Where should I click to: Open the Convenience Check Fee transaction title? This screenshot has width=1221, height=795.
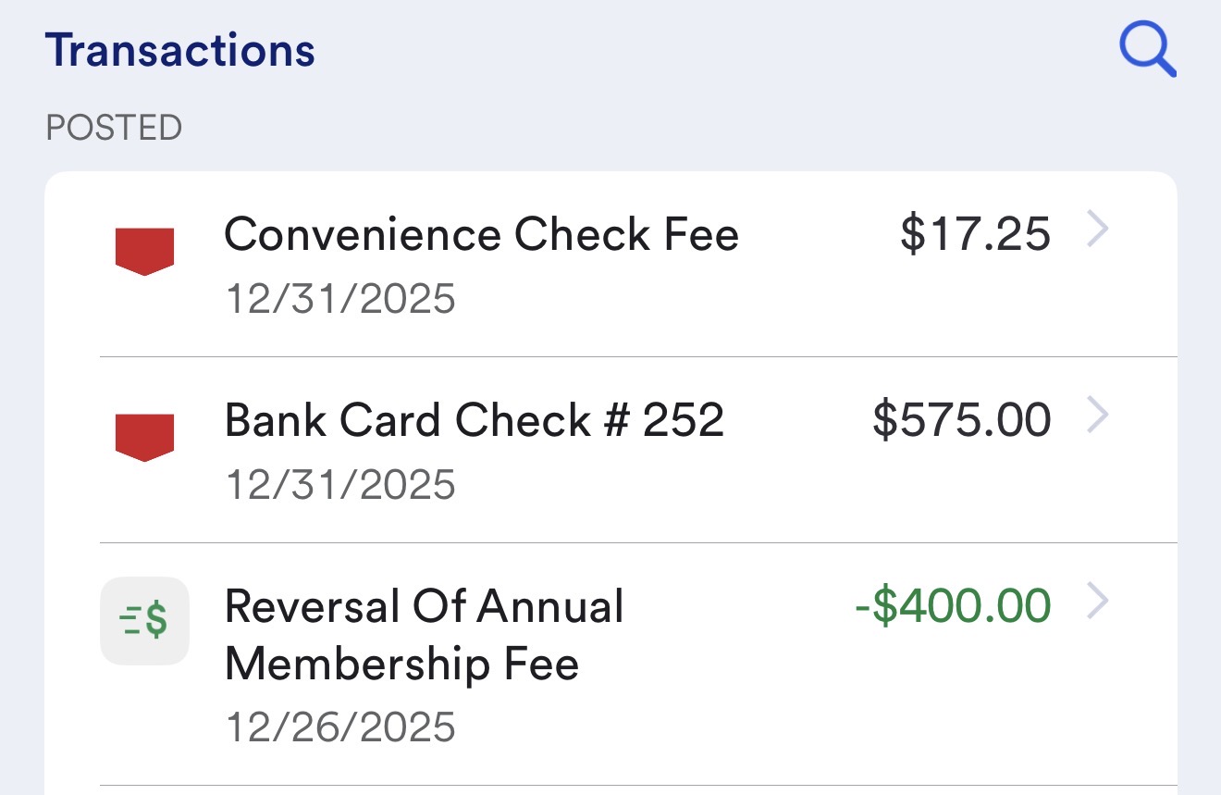click(x=481, y=234)
